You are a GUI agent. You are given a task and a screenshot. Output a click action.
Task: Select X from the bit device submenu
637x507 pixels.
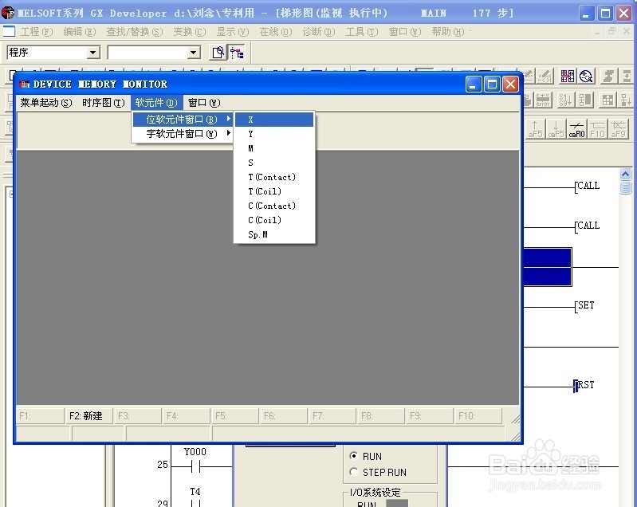274,120
